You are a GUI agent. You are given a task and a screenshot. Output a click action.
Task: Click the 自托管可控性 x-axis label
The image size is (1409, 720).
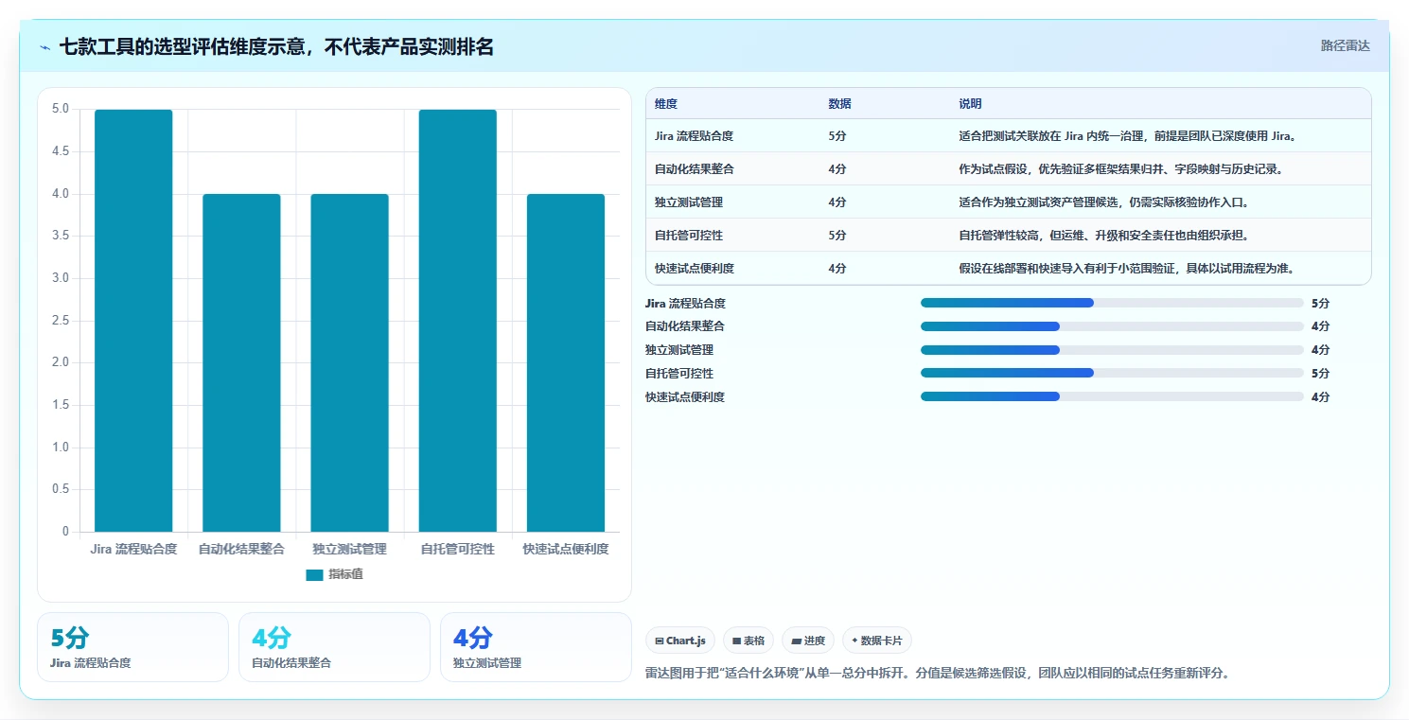458,549
